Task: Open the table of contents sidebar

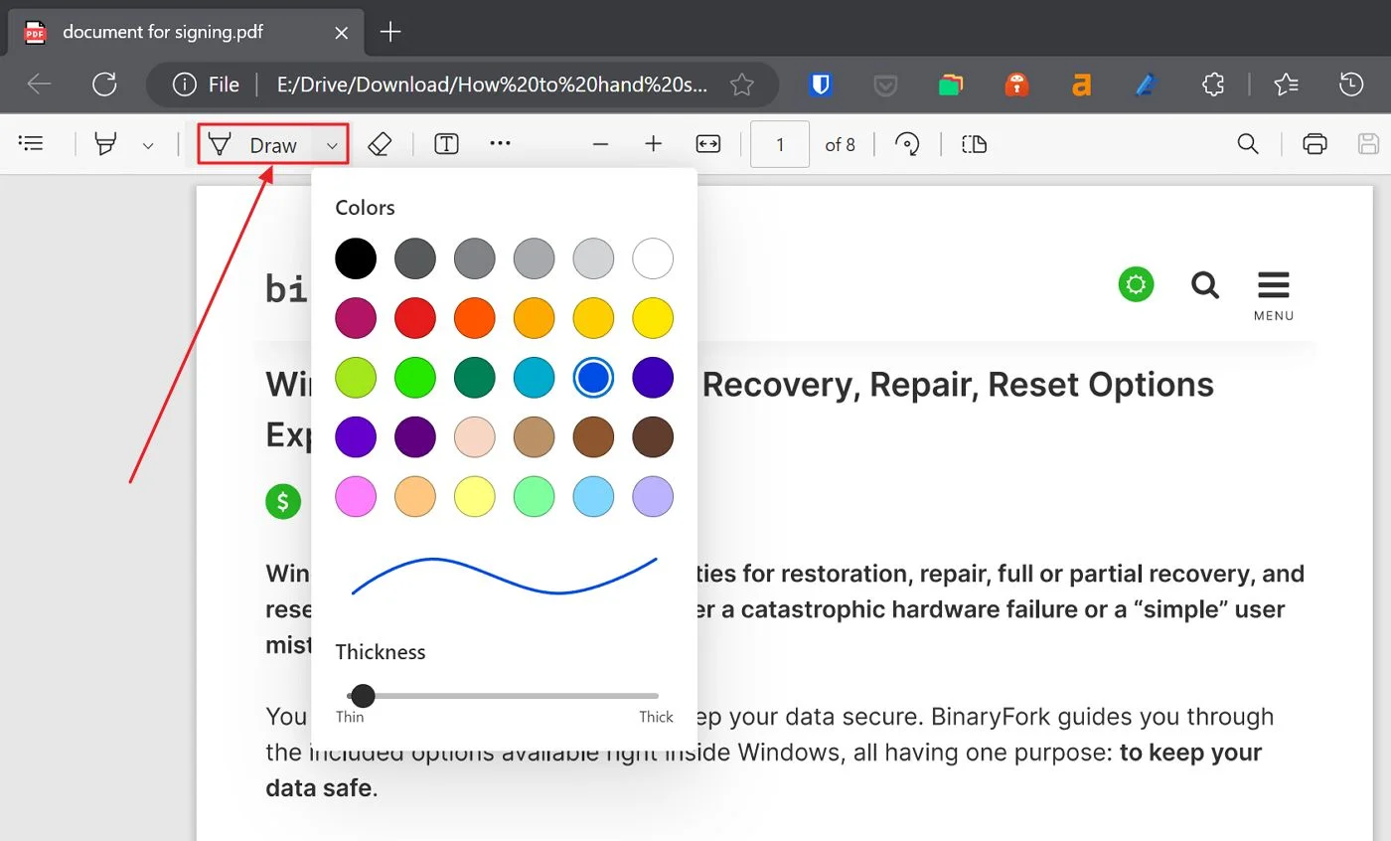Action: pos(32,144)
